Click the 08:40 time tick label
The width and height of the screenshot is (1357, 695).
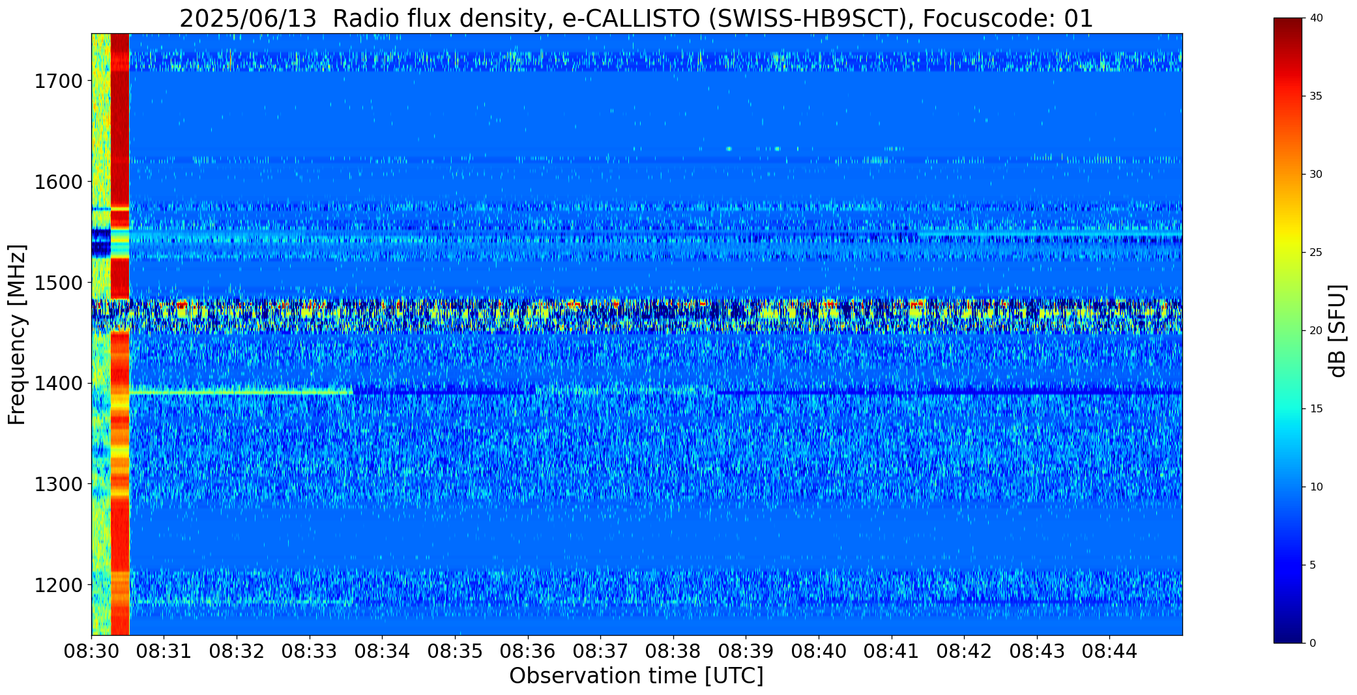click(819, 651)
